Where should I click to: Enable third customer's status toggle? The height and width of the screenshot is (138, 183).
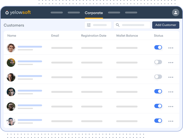(158, 77)
